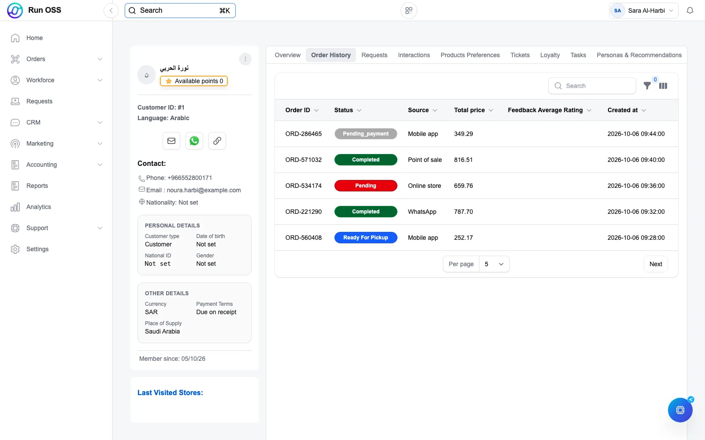This screenshot has height=440, width=705.
Task: Click order ID ORD-221290
Action: point(304,212)
